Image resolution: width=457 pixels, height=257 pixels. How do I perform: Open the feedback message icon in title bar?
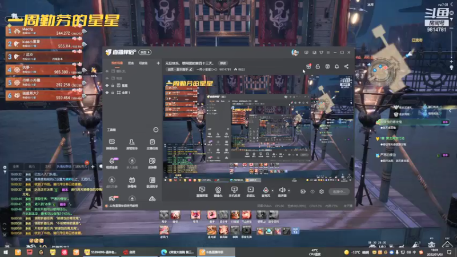(306, 53)
